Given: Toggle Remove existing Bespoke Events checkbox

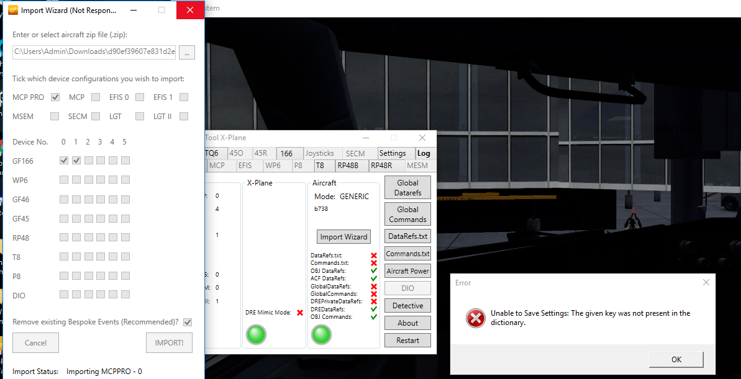Looking at the screenshot, I should click(x=188, y=323).
